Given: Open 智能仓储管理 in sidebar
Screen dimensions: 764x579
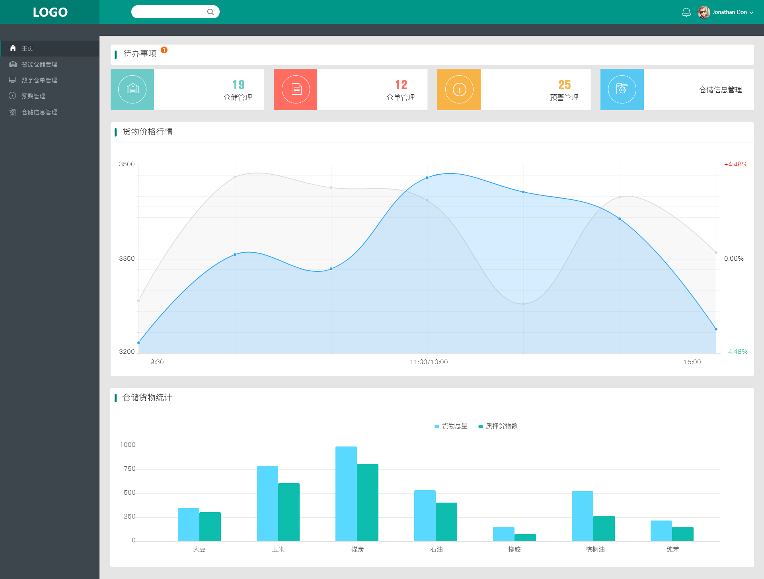Looking at the screenshot, I should tap(39, 64).
